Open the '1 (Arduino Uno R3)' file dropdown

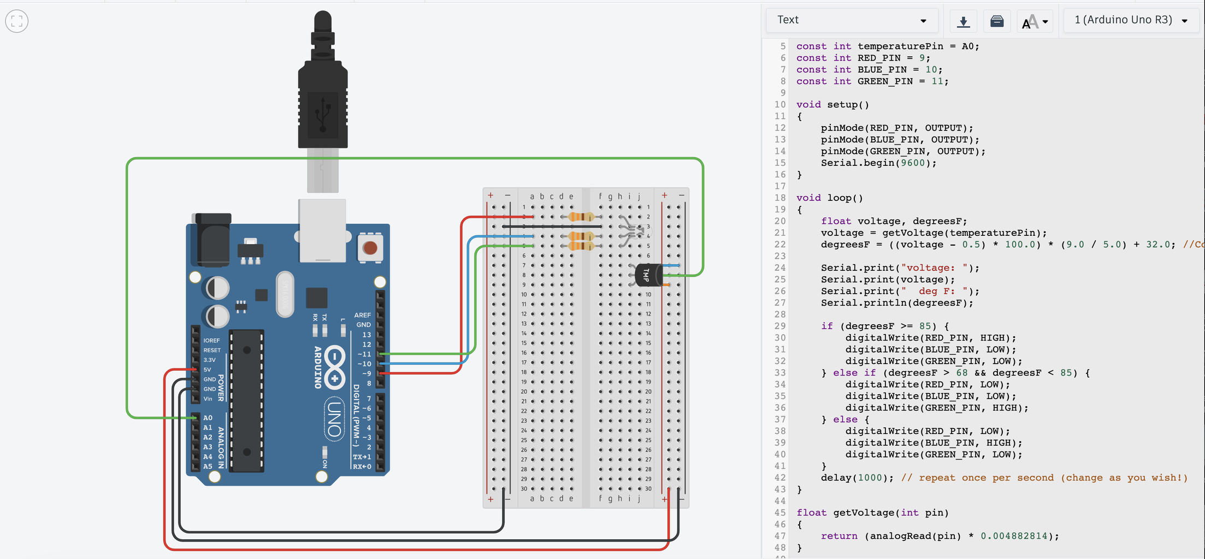click(1130, 20)
